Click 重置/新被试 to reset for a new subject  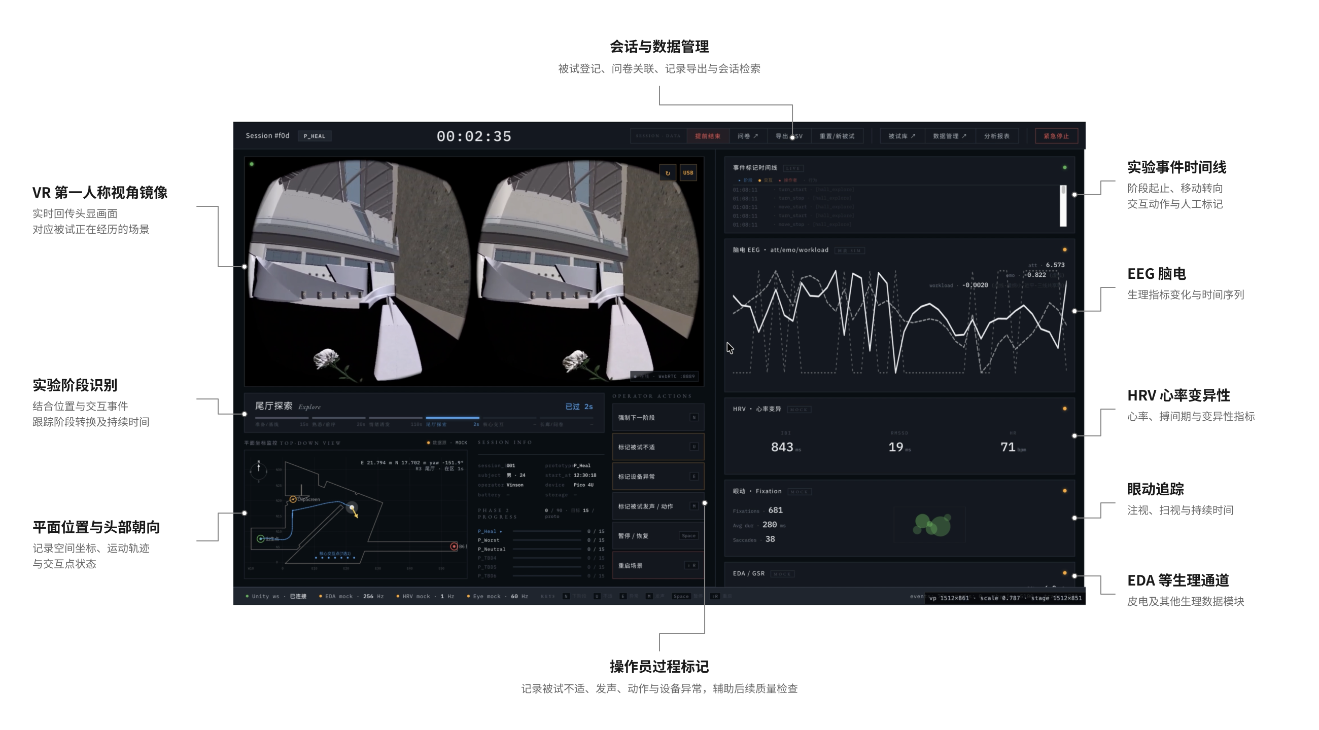click(837, 136)
